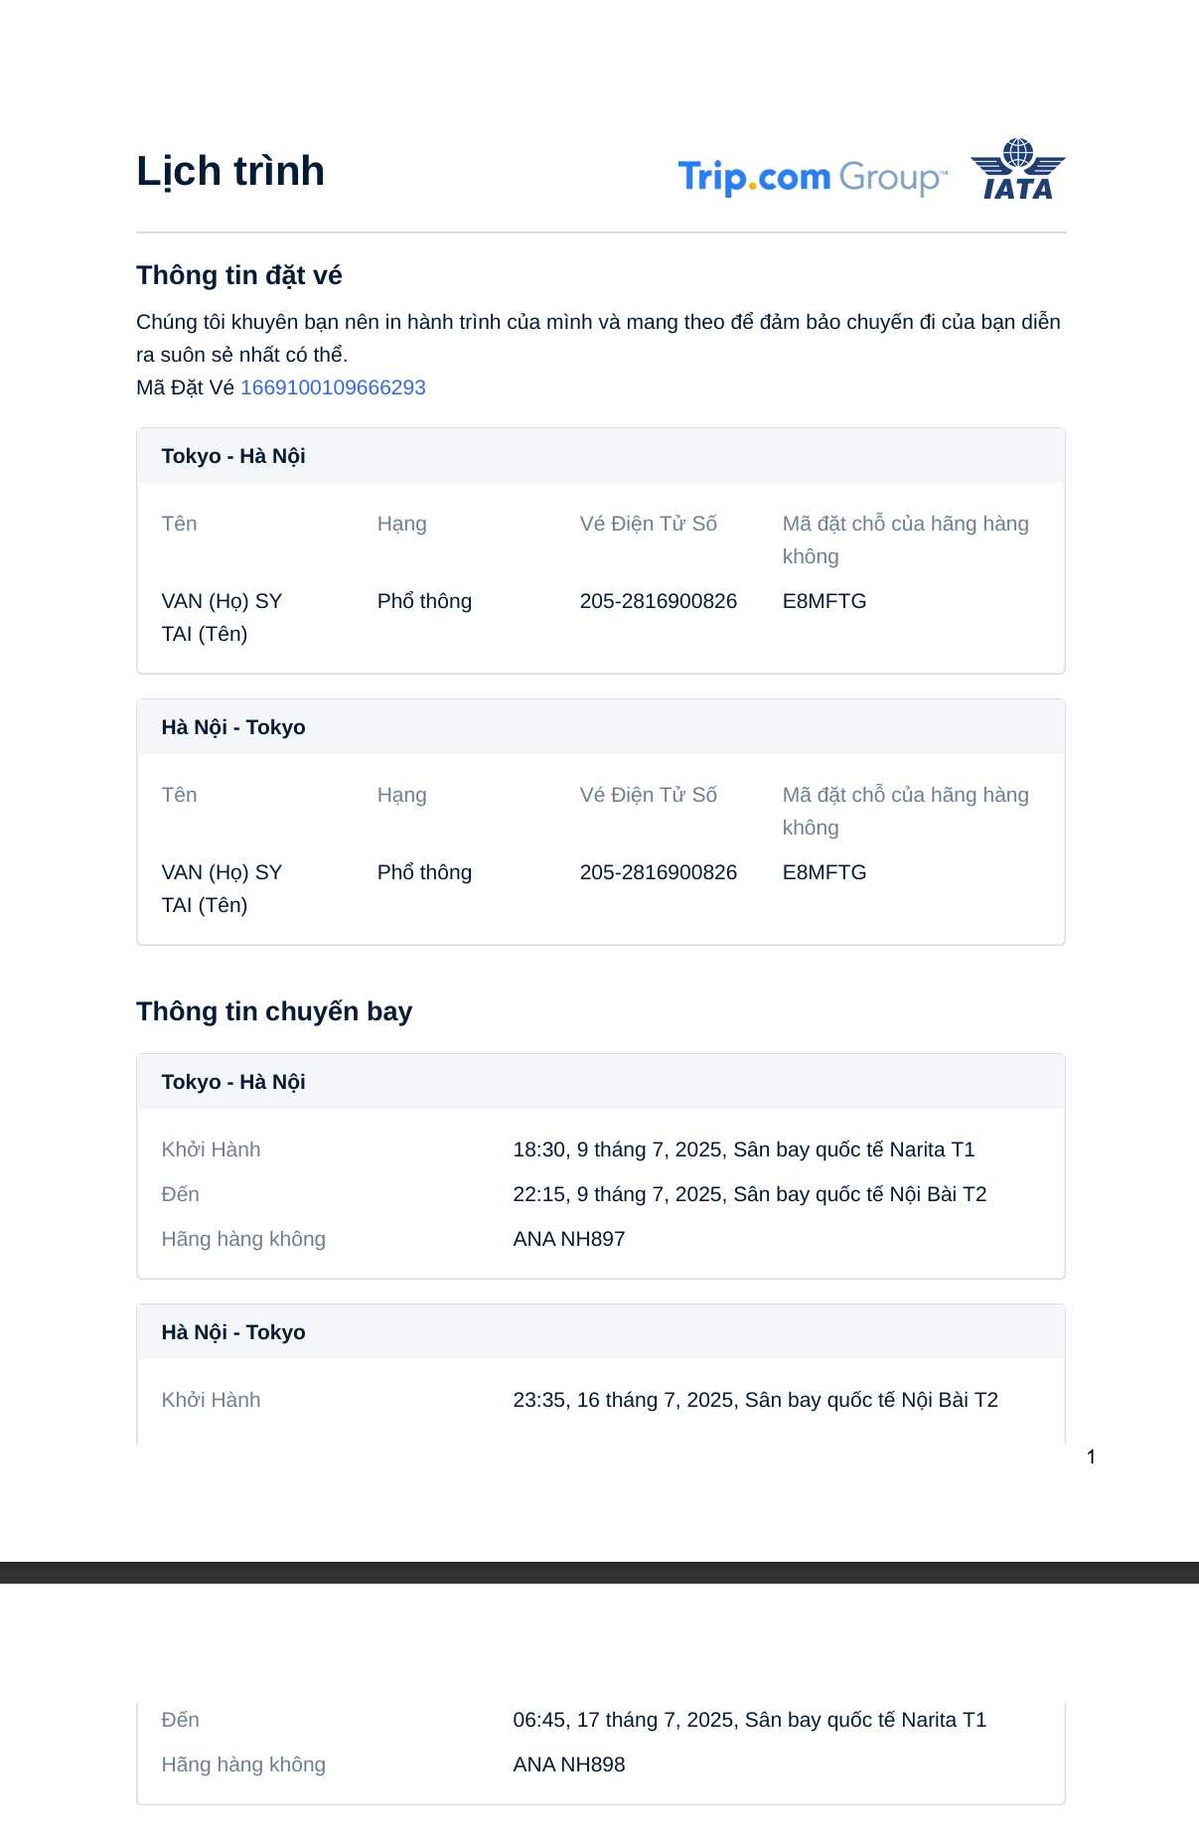1199x1836 pixels.
Task: Click the flight number ANA NH898
Action: pos(569,1764)
